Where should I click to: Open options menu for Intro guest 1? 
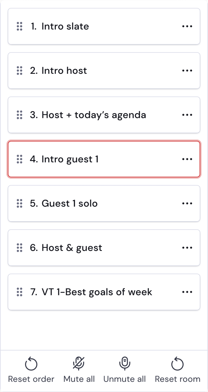pos(187,159)
